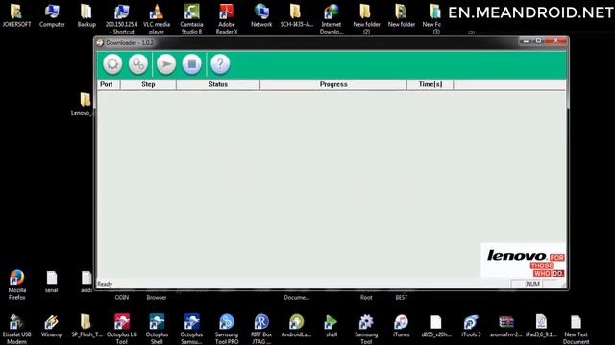Select the Backup folder on desktop
615x345 pixels.
tap(86, 16)
